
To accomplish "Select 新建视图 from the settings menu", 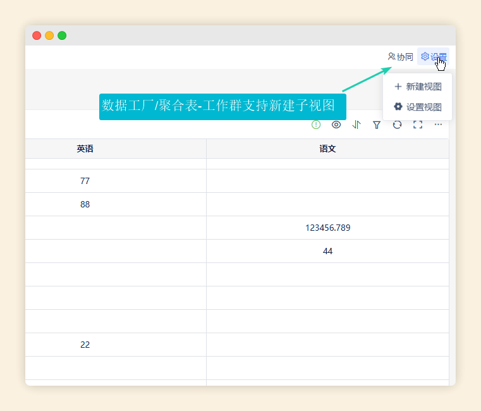I will click(418, 87).
